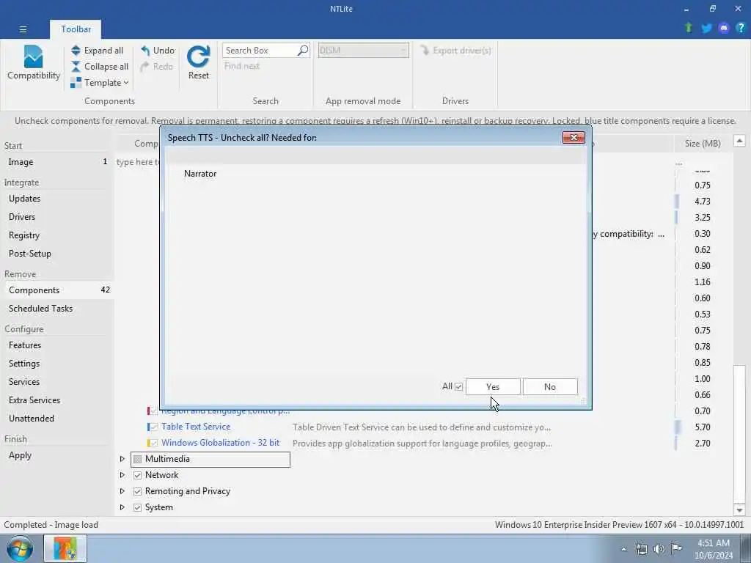Select Components in sidebar
751x563 pixels.
[57, 290]
